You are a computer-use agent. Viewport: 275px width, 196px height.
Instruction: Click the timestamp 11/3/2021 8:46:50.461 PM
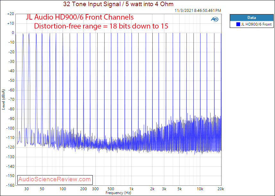[198, 11]
